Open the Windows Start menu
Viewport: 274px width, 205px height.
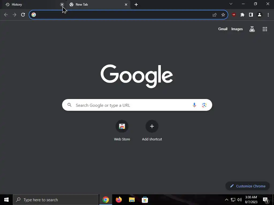tap(6, 200)
